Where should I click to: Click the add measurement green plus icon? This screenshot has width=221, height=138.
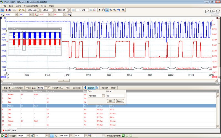tap(123, 136)
